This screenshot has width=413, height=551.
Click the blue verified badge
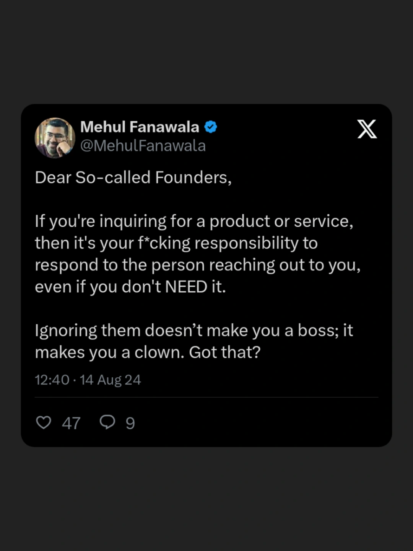pyautogui.click(x=211, y=127)
